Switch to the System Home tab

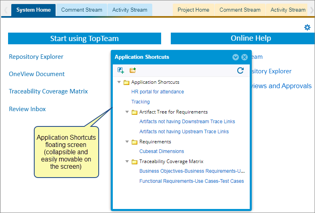pos(33,10)
